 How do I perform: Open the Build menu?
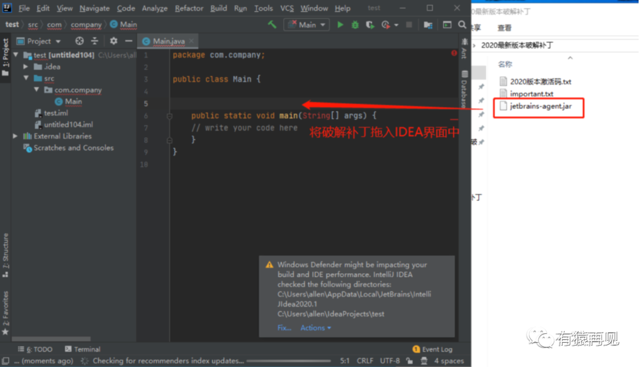tap(218, 8)
